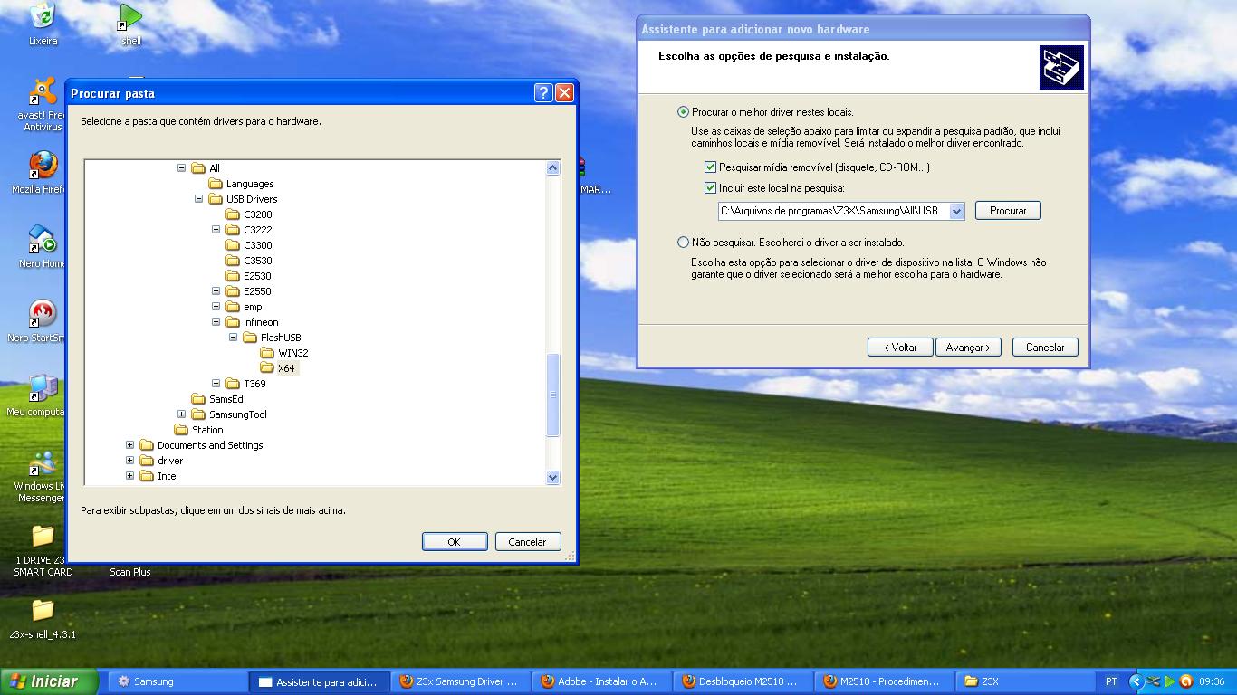This screenshot has height=695, width=1237.
Task: Open Nero Home desktop shortcut
Action: pyautogui.click(x=43, y=241)
